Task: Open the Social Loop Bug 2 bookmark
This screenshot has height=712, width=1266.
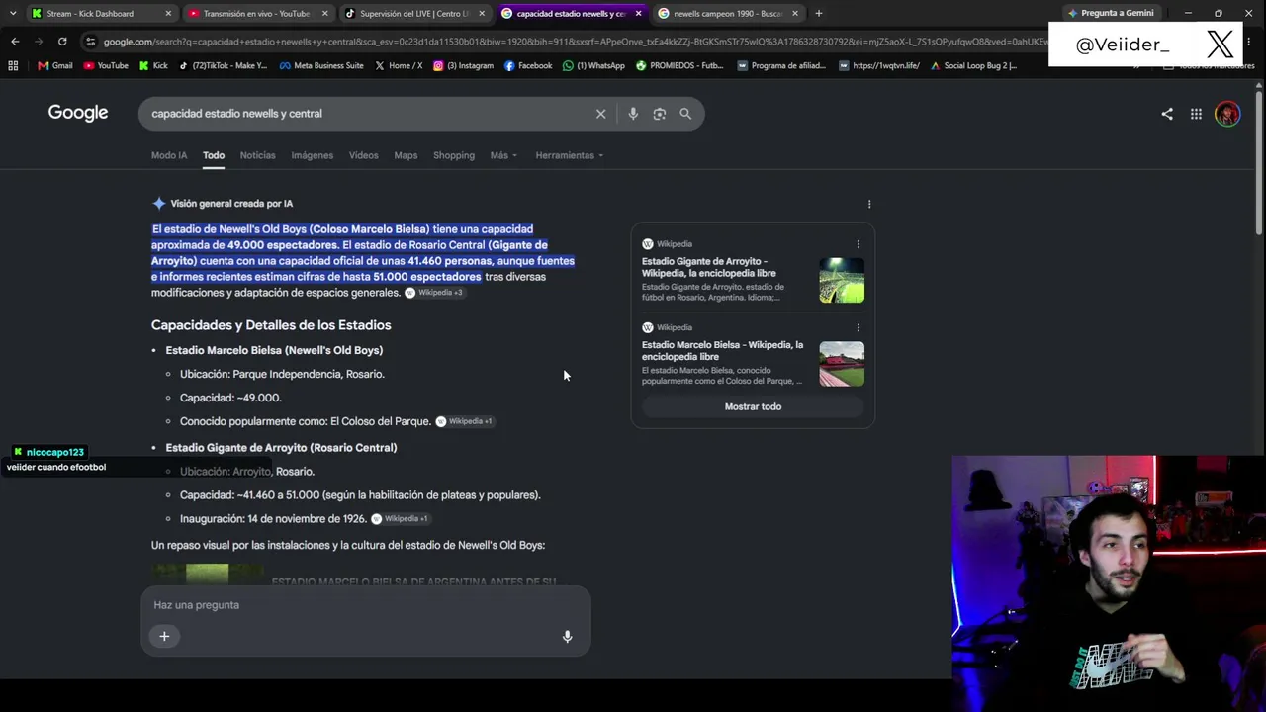Action: pyautogui.click(x=972, y=65)
